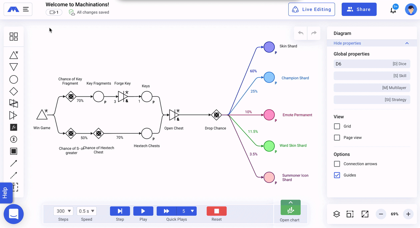This screenshot has width=420, height=228.
Task: Select the Pool circle tool
Action: pyautogui.click(x=14, y=79)
